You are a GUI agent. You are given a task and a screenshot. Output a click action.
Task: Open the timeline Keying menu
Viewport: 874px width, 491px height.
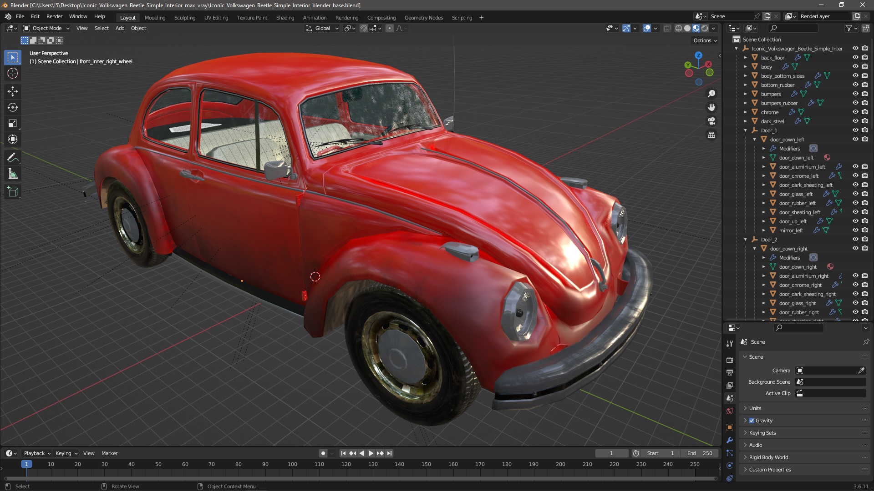tap(66, 453)
